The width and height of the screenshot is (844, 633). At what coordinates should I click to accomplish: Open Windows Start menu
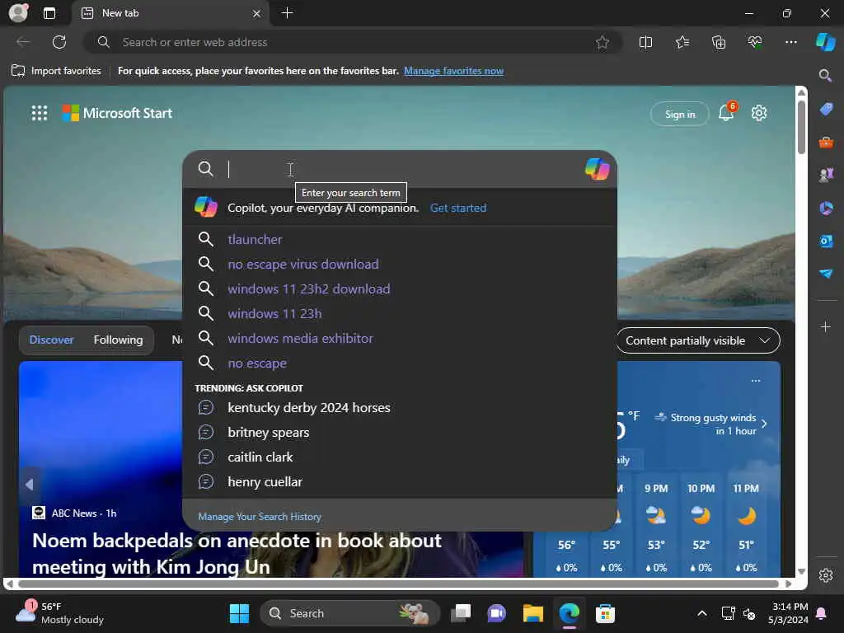239,613
